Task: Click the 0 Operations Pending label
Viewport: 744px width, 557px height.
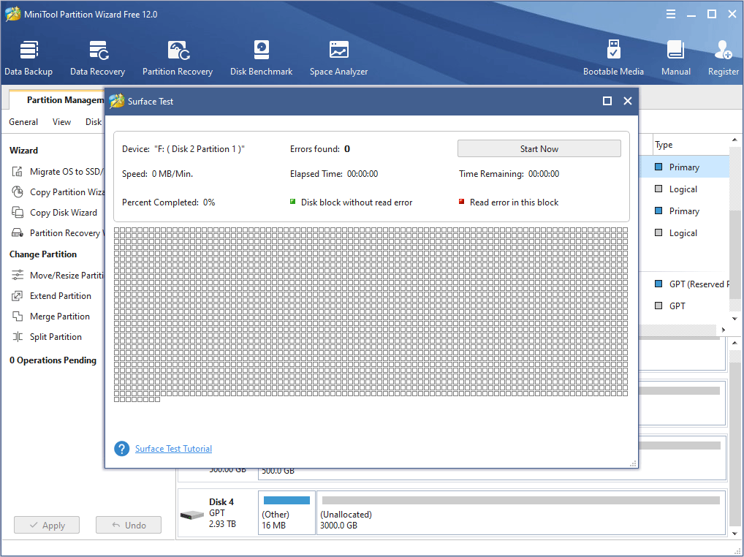Action: 53,360
